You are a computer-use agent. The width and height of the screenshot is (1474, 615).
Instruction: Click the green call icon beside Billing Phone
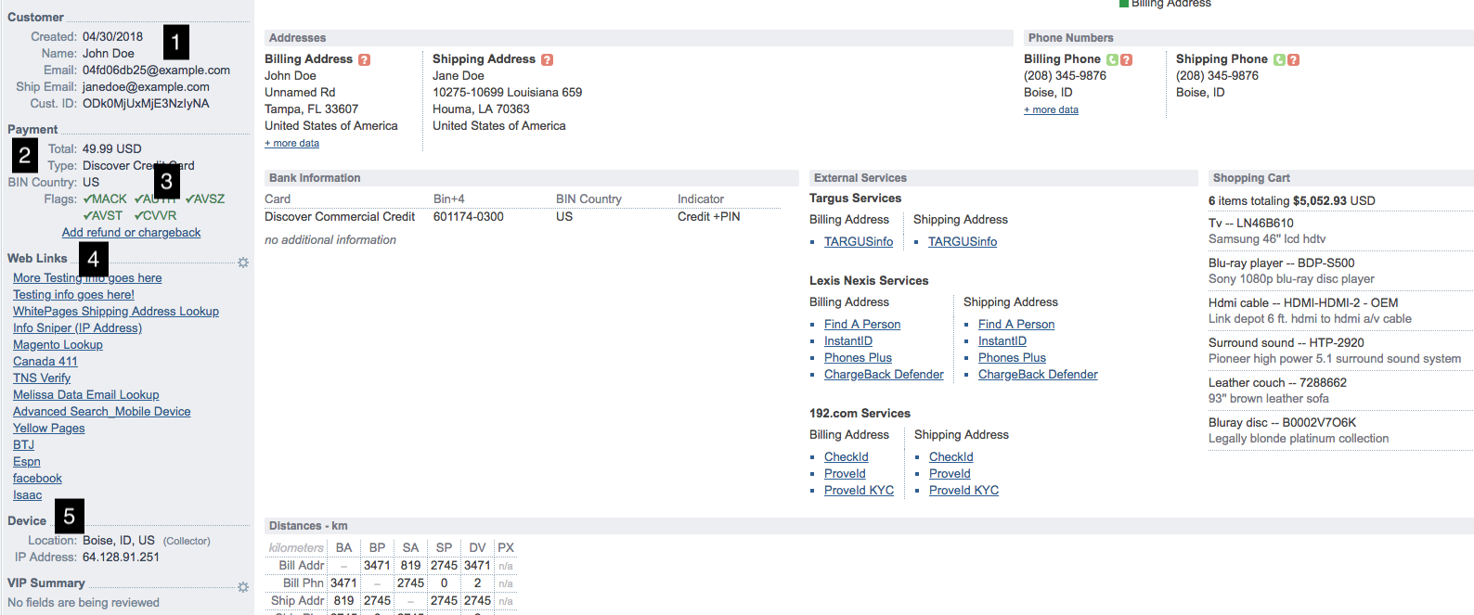coord(1112,59)
